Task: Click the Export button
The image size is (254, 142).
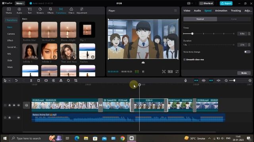Action: pos(226,3)
